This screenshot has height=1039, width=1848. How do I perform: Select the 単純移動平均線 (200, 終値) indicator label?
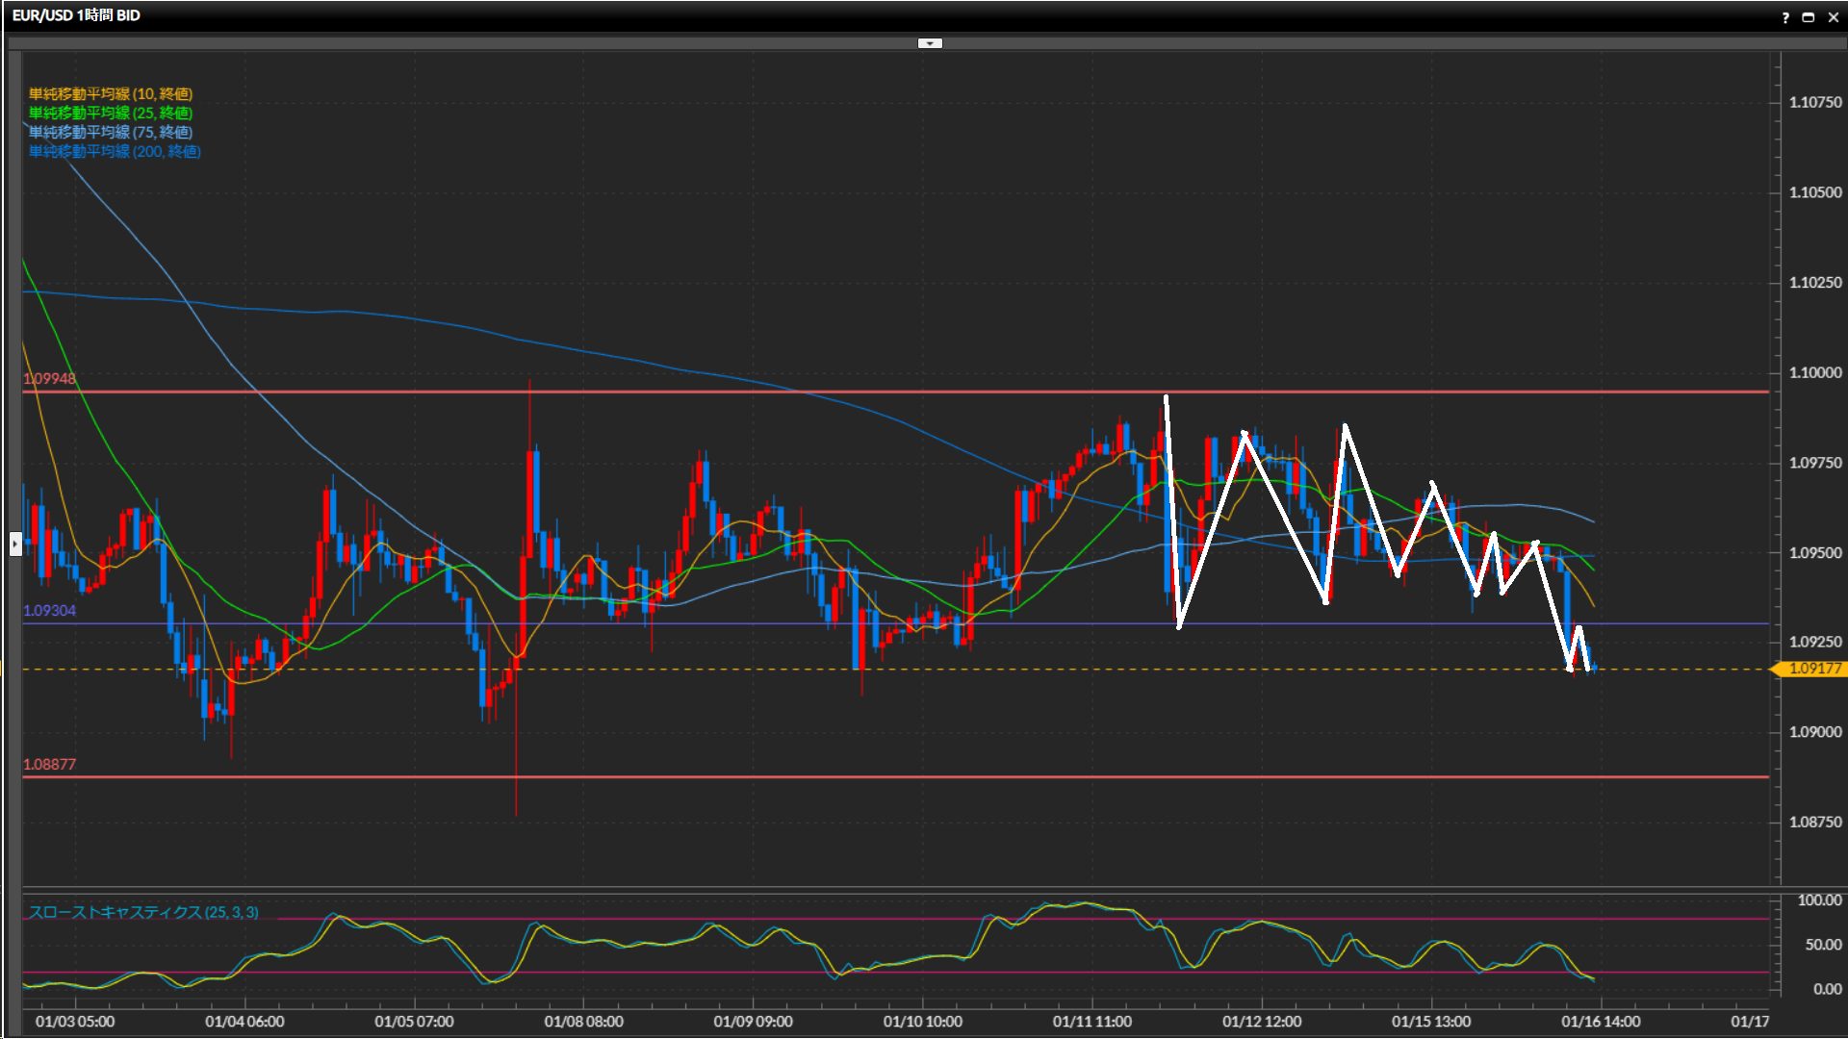(114, 151)
